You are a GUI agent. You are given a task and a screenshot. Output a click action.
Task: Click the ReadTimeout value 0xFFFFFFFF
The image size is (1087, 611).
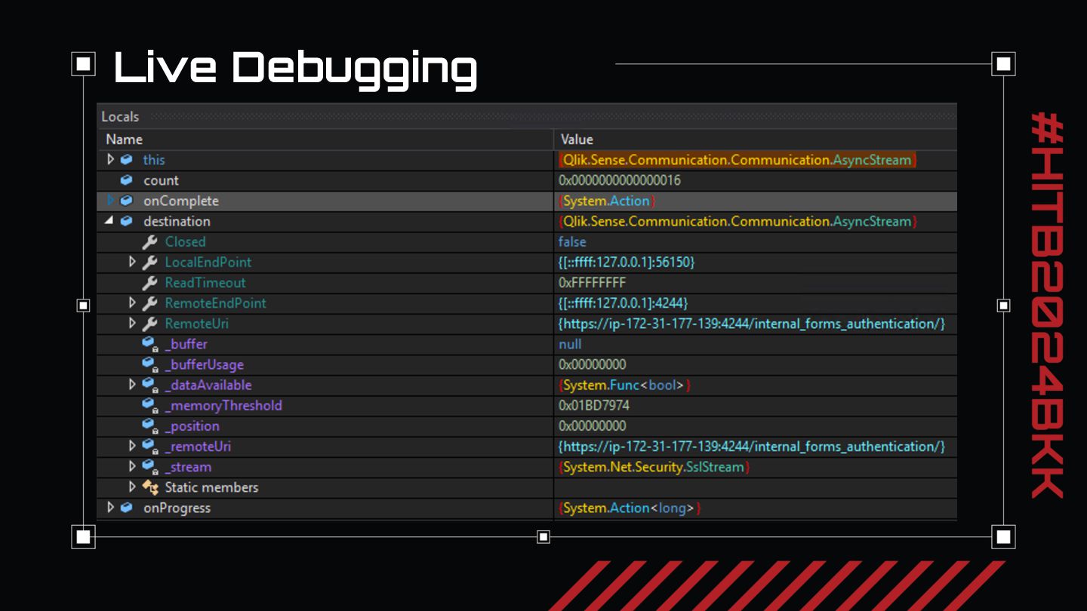coord(593,282)
